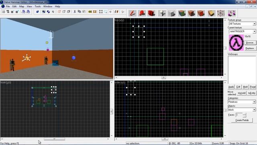The image size is (257, 145).
Task: Click the Paste toolbar icon
Action: [84, 12]
